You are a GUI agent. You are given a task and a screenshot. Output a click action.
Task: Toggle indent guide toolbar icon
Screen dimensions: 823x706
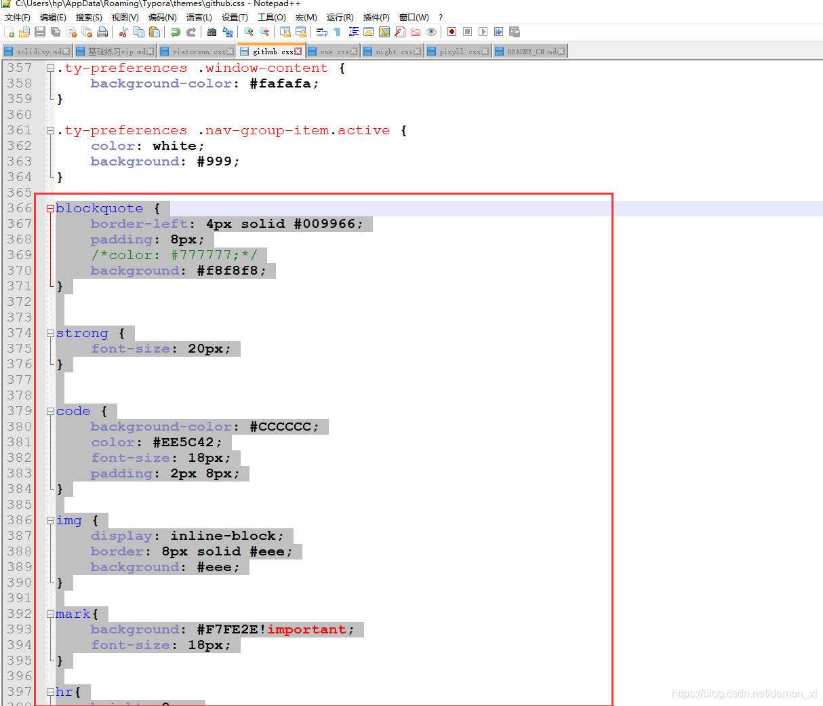(353, 32)
